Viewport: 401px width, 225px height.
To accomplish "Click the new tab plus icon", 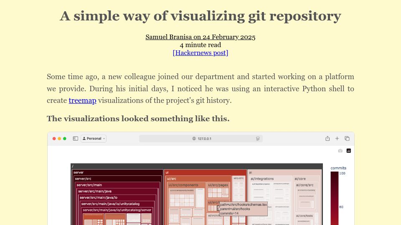I will tap(337, 138).
